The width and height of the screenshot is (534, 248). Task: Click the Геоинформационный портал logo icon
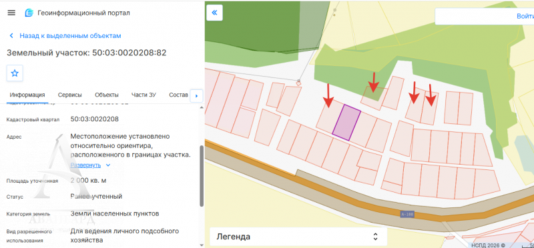(29, 13)
